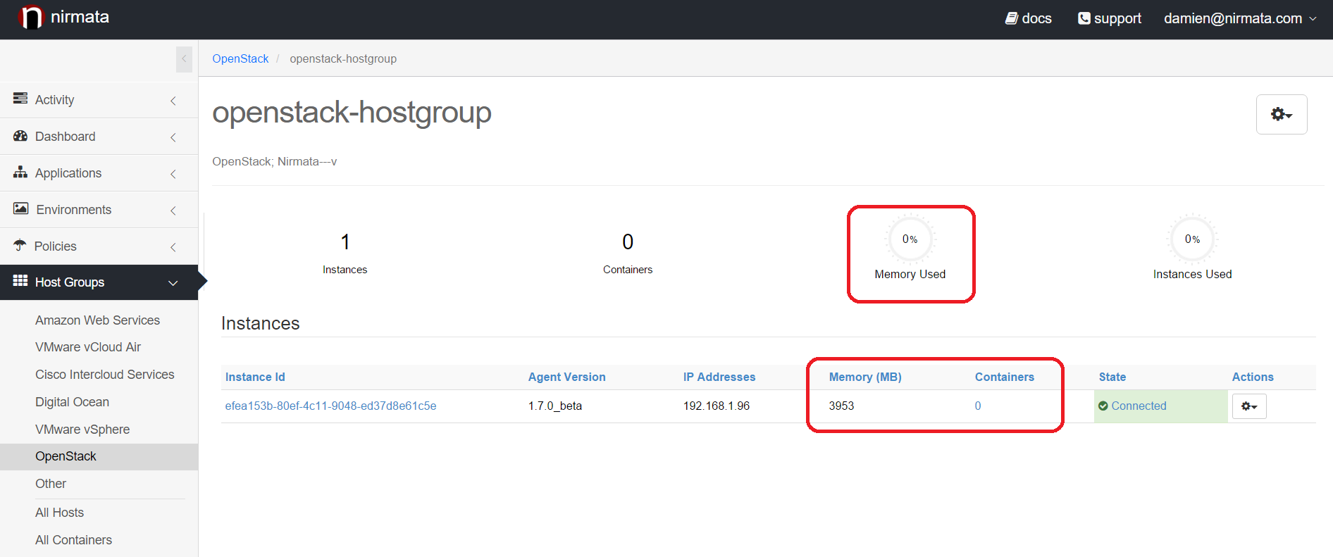
Task: Click the Dashboard gauge icon
Action: (20, 136)
